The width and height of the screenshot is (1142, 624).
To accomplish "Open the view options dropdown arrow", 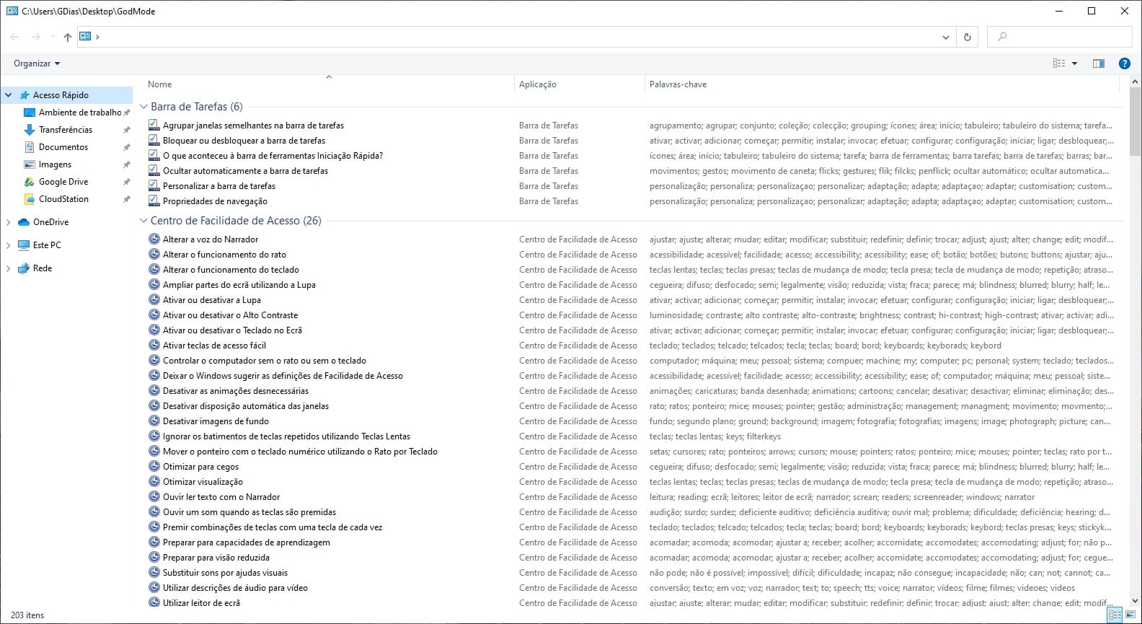I will [1074, 63].
